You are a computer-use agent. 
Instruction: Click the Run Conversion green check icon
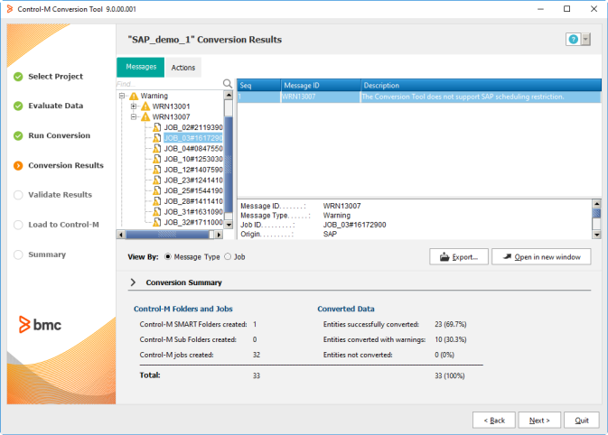[x=18, y=135]
